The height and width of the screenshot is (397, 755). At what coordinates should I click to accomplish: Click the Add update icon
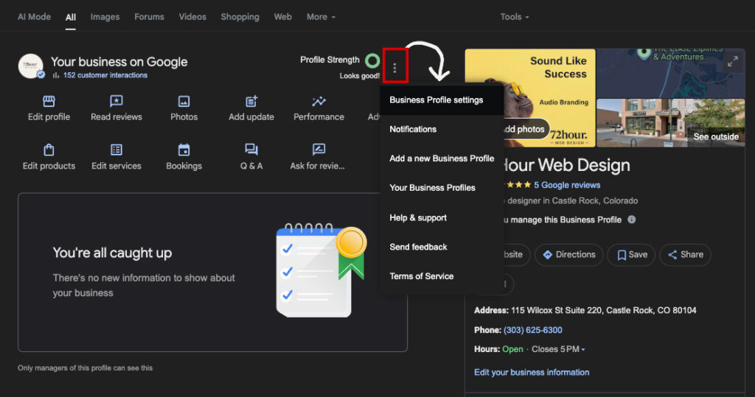(251, 101)
